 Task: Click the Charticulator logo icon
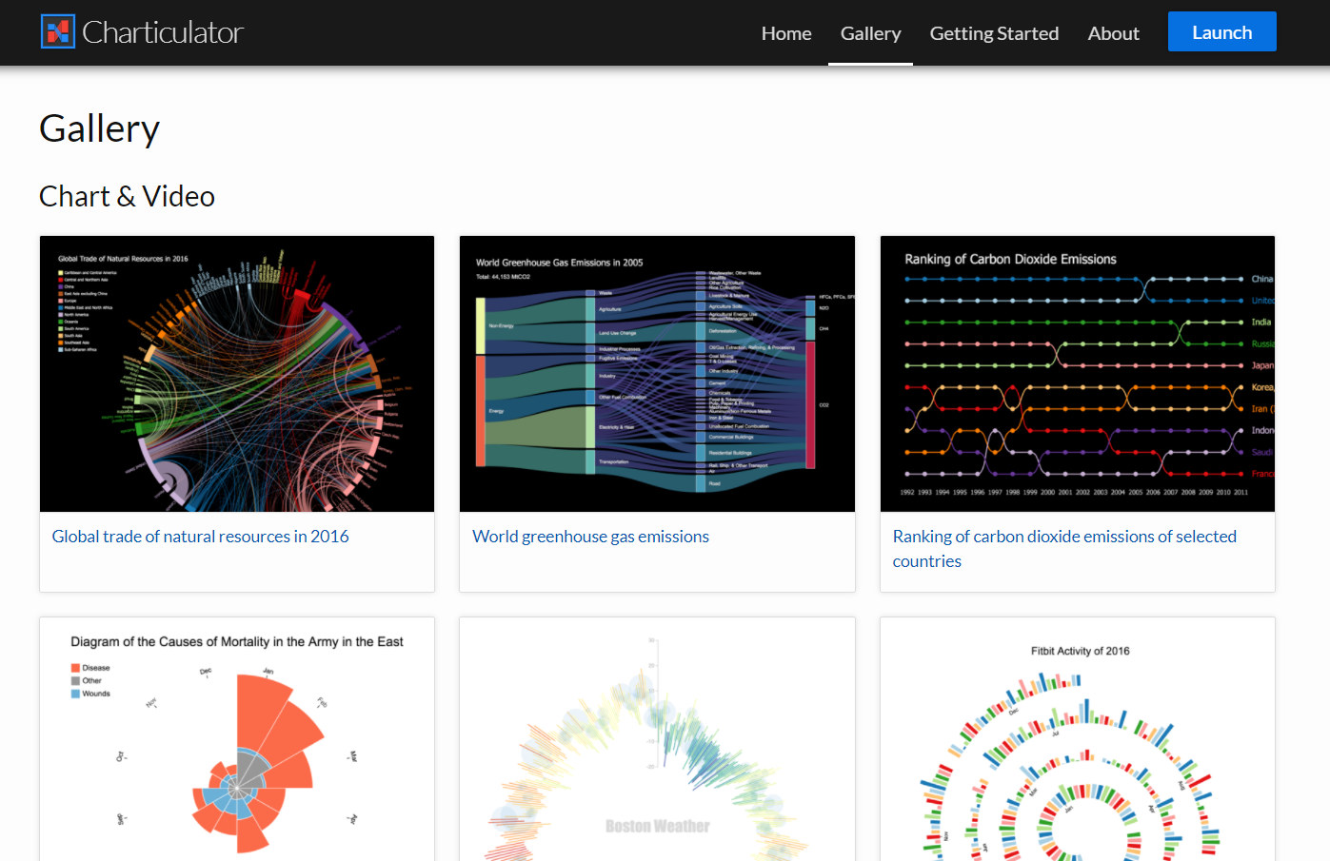57,32
